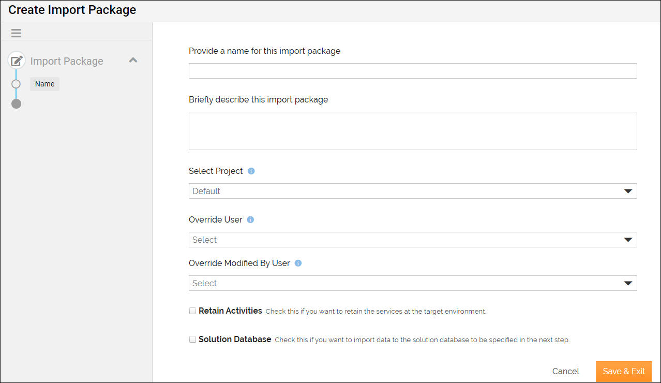
Task: Expand the Override Modified By User dropdown
Action: click(412, 283)
